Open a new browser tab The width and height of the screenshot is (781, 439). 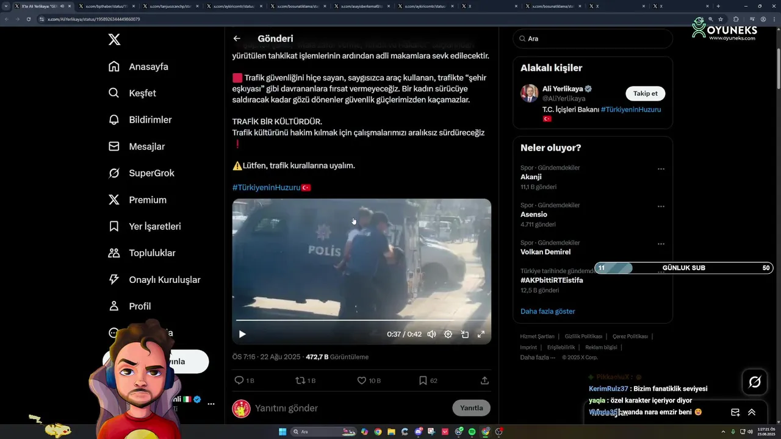(718, 6)
